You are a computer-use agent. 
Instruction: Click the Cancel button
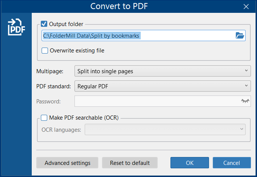pos(232,163)
